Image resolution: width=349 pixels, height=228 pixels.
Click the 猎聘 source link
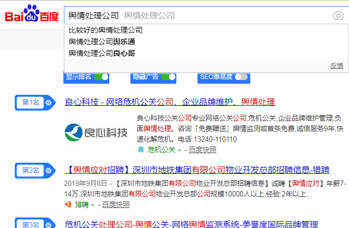click(82, 204)
